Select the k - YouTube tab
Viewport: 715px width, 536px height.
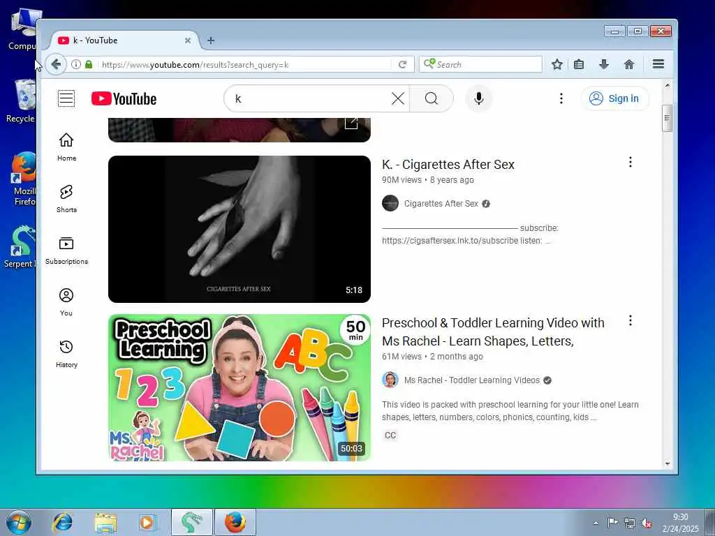[124, 40]
